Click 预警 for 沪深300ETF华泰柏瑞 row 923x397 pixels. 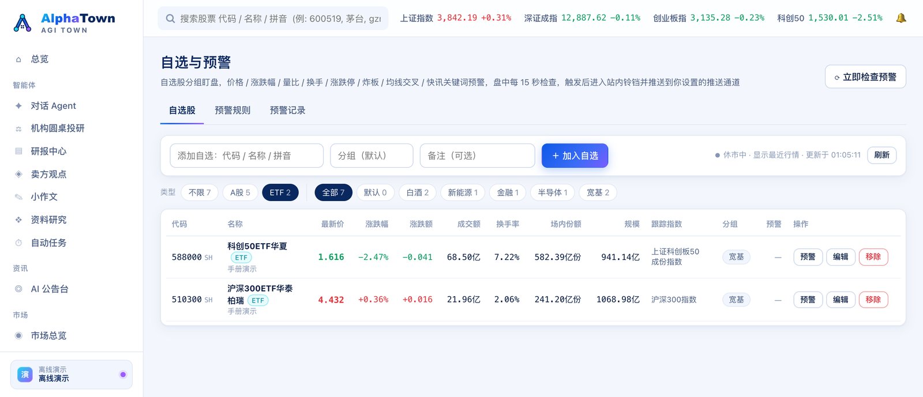[x=808, y=300]
